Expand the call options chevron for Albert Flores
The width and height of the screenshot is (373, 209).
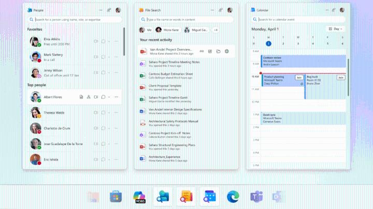109,97
